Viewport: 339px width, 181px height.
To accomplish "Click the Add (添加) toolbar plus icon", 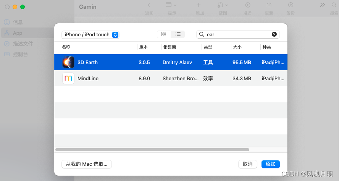I will coord(199,5).
